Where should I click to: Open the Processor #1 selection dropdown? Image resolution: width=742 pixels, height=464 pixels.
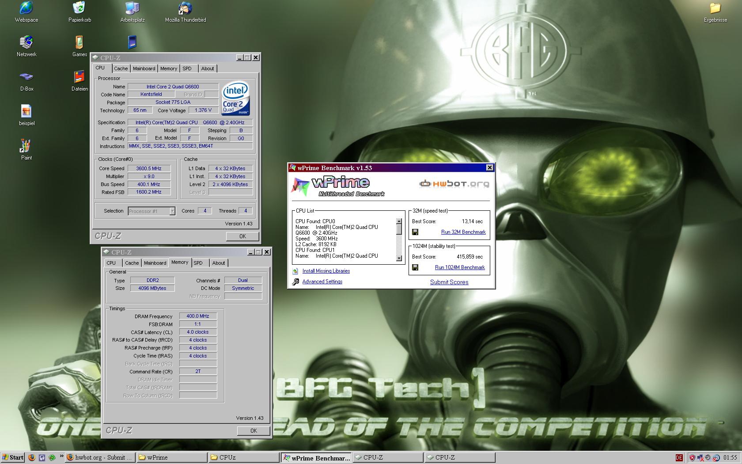click(x=151, y=211)
